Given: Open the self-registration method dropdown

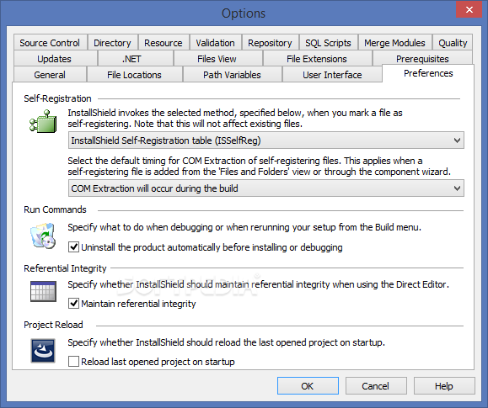Looking at the screenshot, I should tap(266, 140).
